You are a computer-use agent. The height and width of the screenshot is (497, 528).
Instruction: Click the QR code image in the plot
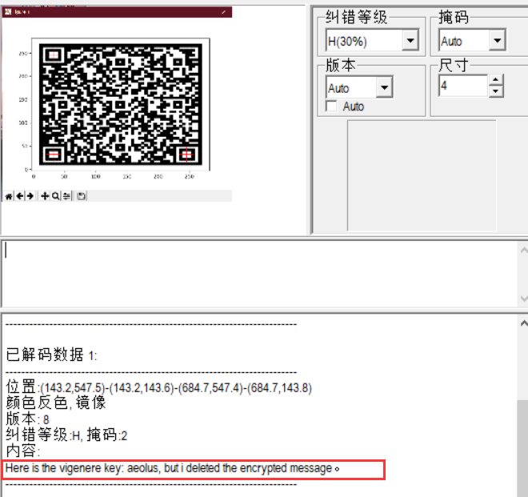[121, 105]
